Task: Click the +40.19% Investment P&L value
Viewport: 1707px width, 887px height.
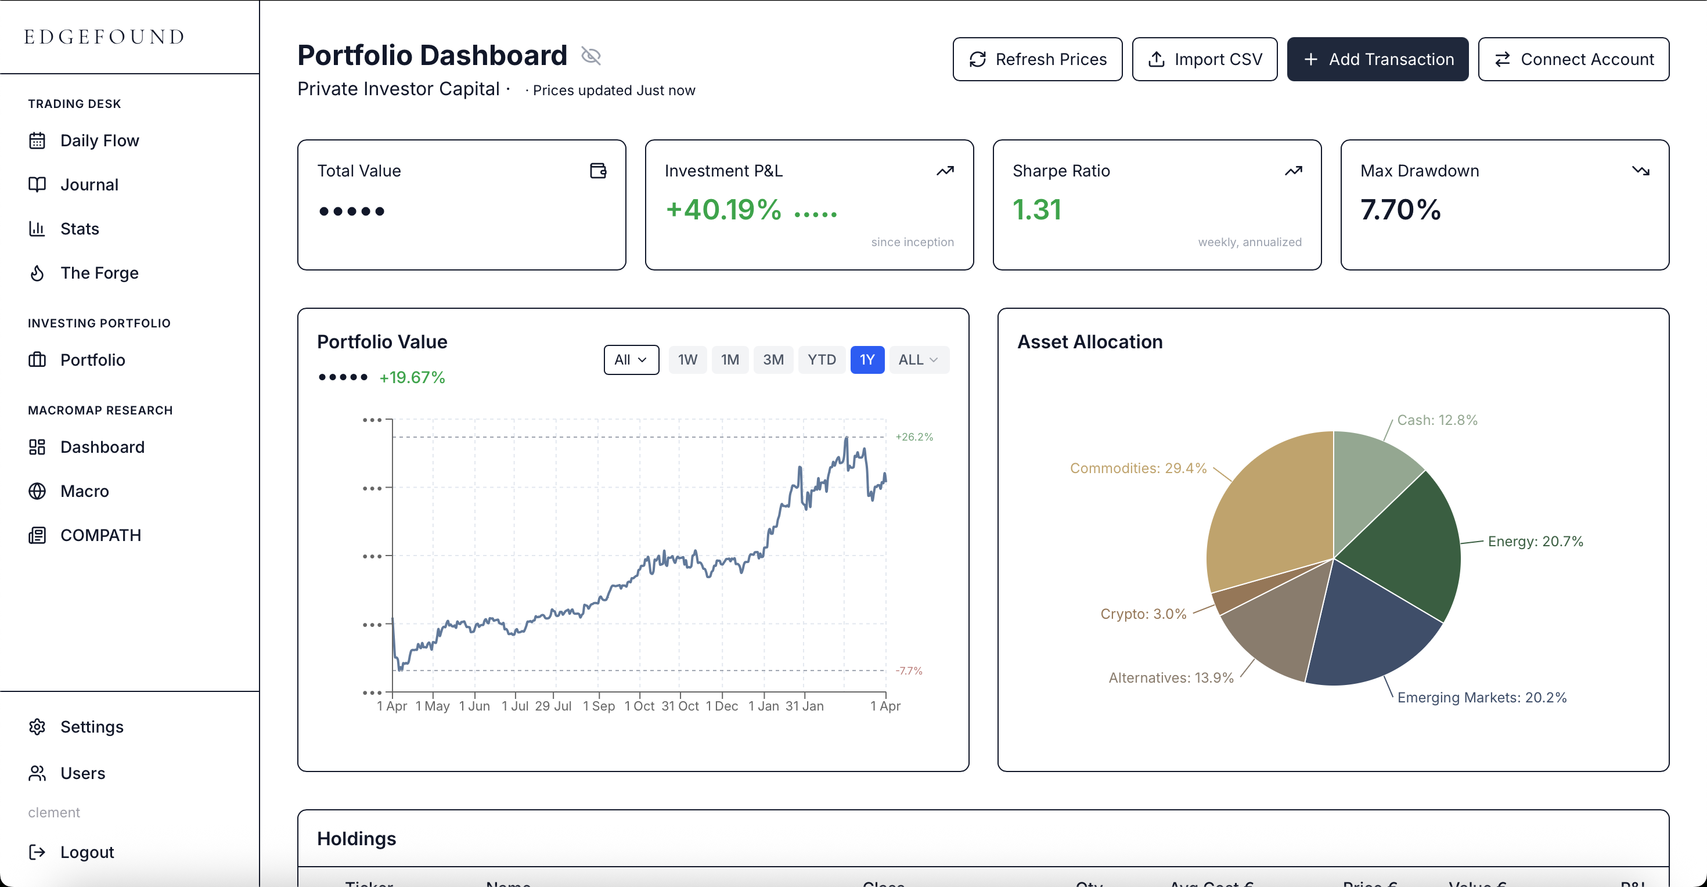Action: 723,210
